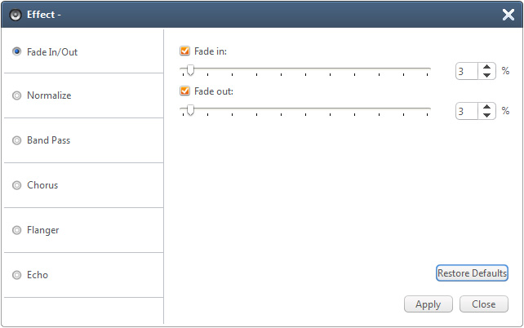The height and width of the screenshot is (328, 524).
Task: Click the Effect window speaker icon
Action: [x=16, y=14]
